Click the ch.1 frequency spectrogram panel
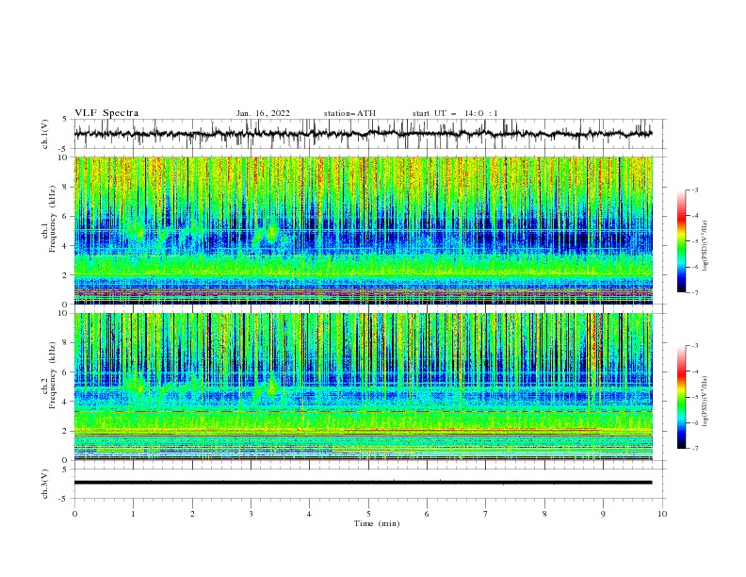 coord(363,230)
